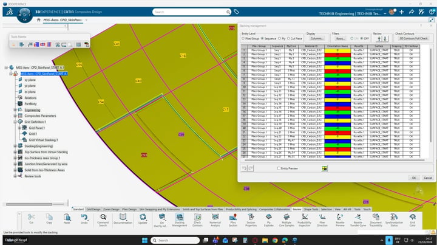Click the Paste clipboard icon

[x=67, y=217]
